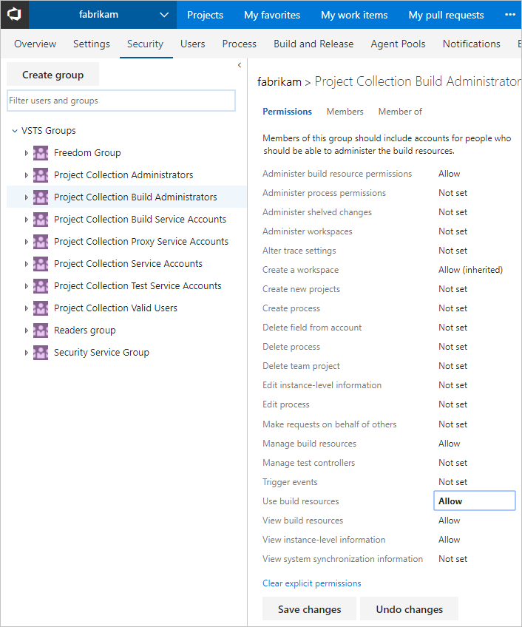
Task: Expand the Freedom Group tree item
Action: point(26,152)
